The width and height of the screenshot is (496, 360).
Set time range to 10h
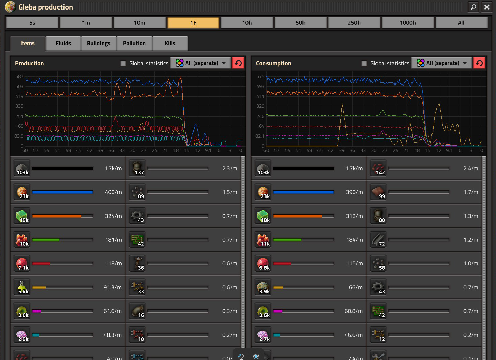click(x=247, y=23)
